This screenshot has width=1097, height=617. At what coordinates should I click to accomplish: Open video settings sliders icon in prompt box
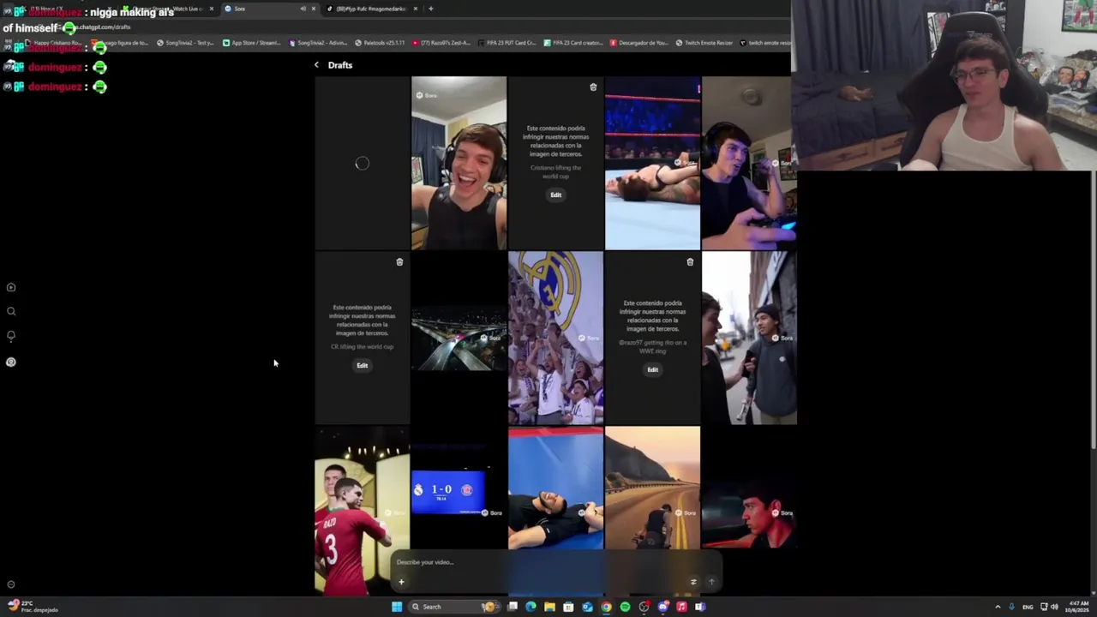click(693, 582)
